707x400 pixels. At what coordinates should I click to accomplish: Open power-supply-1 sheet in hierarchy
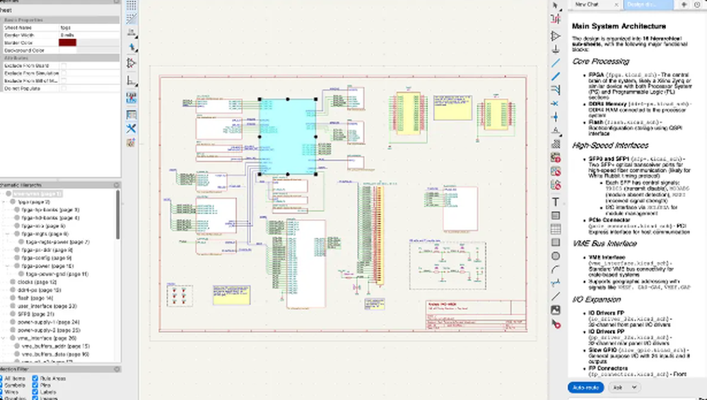pos(48,322)
